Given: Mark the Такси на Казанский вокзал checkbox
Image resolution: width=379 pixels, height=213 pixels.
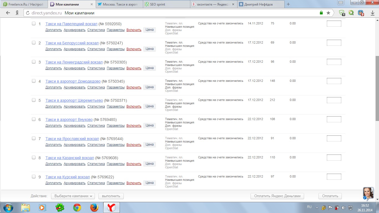Looking at the screenshot, I should (x=34, y=158).
